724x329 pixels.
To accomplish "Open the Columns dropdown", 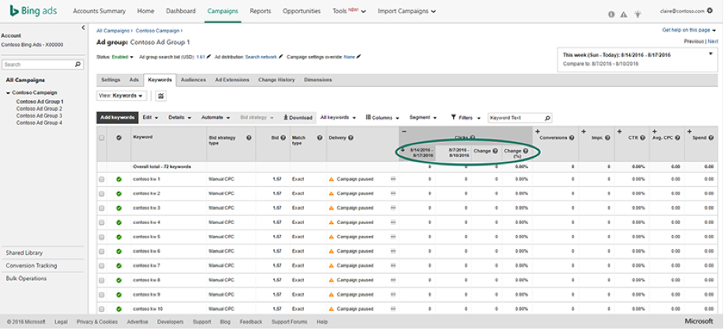I will click(382, 118).
